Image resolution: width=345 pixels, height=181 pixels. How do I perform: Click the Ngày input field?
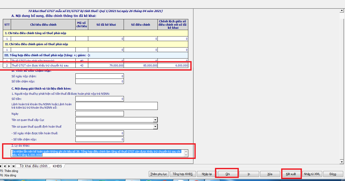pyautogui.click(x=100, y=113)
